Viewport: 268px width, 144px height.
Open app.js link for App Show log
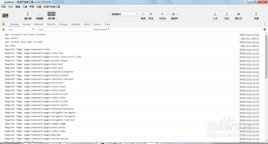pyautogui.click(x=250, y=46)
